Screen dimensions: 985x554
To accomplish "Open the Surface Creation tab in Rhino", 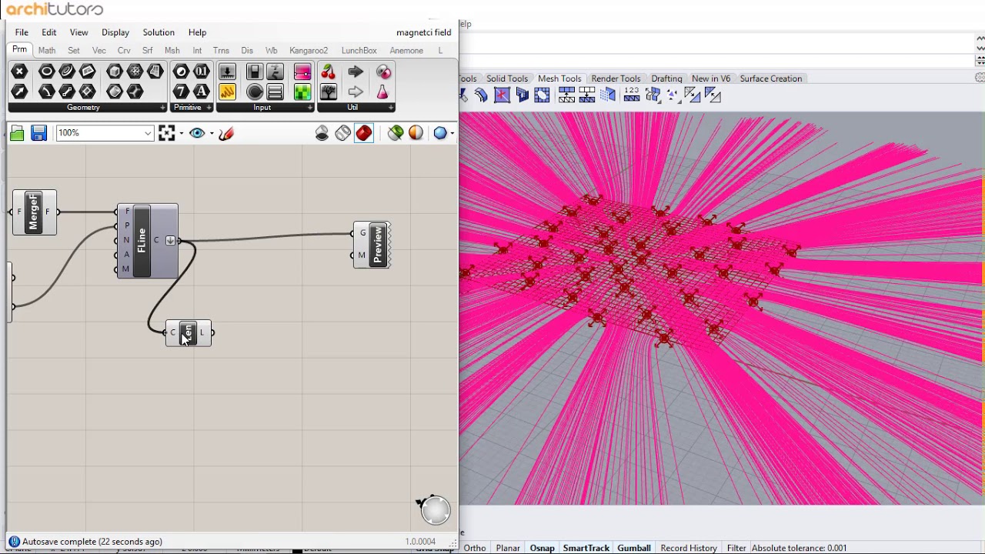I will 771,78.
